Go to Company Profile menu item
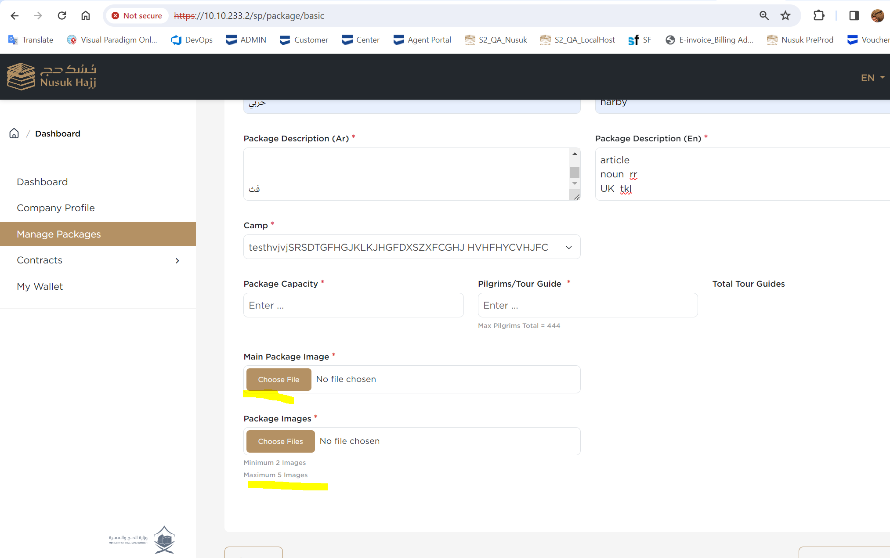This screenshot has height=558, width=890. 56,208
